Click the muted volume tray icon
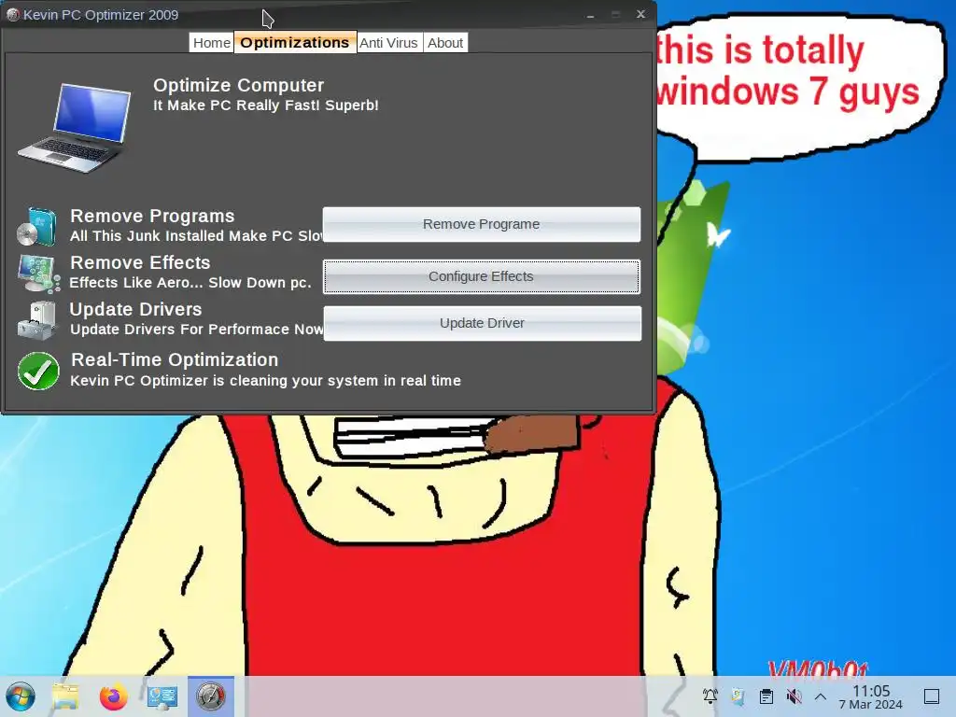The width and height of the screenshot is (956, 717). (x=794, y=696)
